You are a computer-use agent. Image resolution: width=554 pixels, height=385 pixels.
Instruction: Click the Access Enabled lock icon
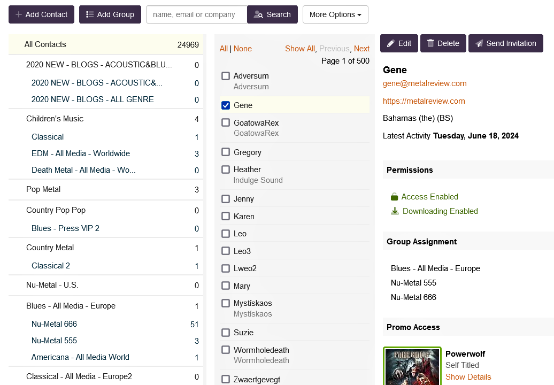point(394,197)
